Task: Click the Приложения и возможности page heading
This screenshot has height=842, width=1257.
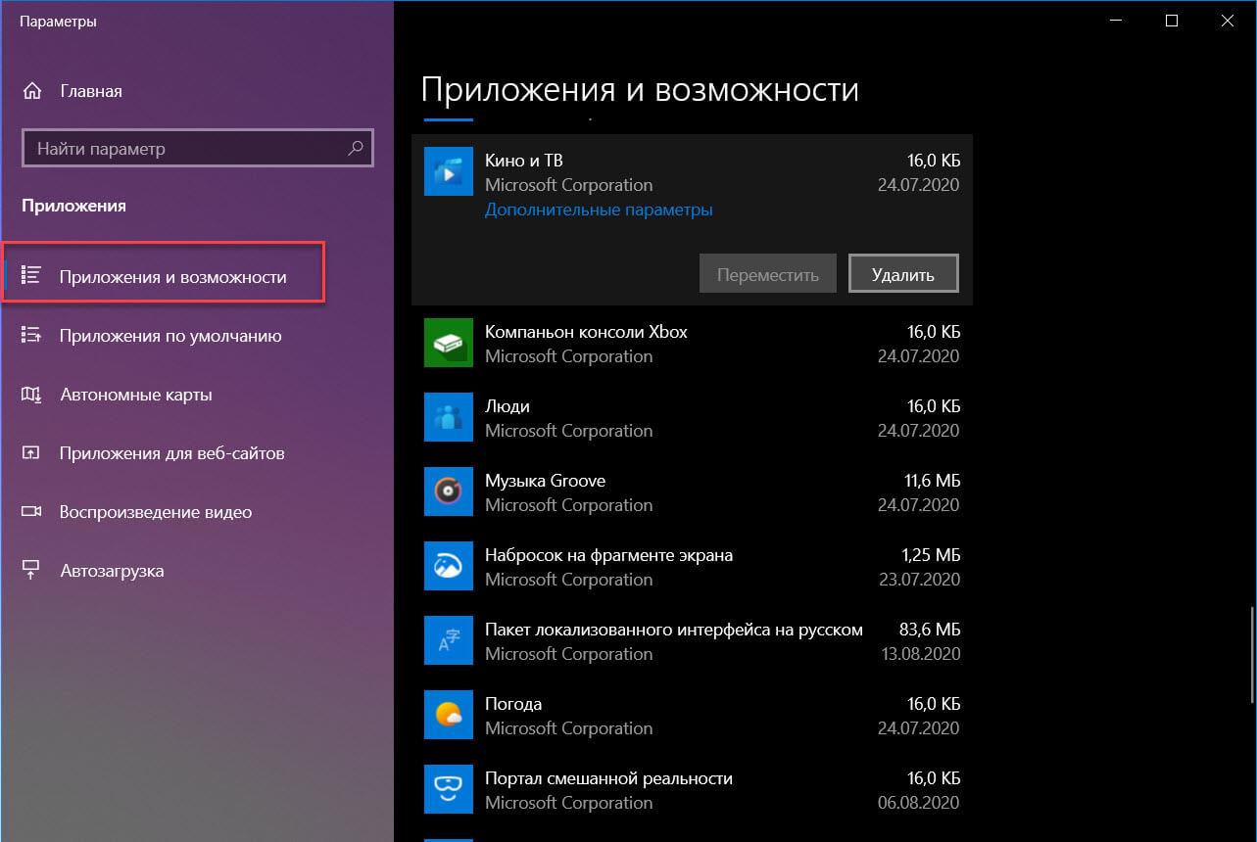Action: coord(640,90)
